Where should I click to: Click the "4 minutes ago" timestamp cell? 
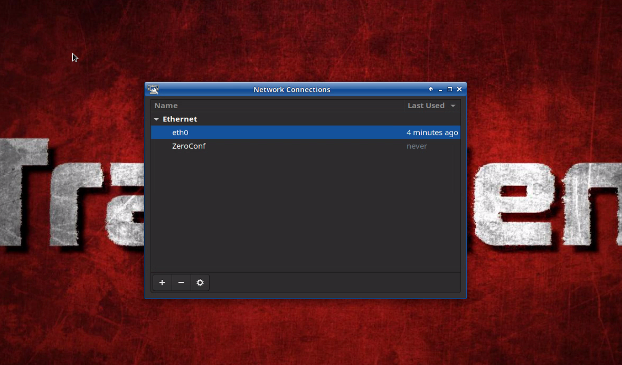(432, 132)
